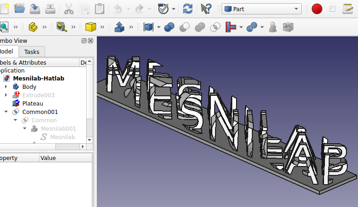
Task: Redo action arrow
Action: 139,9
